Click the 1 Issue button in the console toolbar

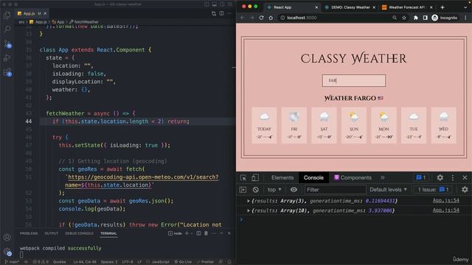(x=433, y=190)
